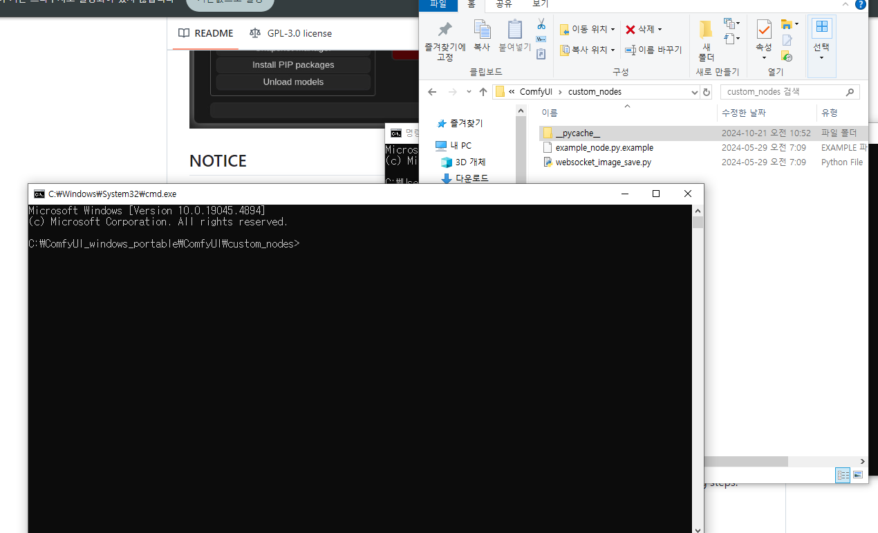Select the Home (홈) ribbon tab
878x533 pixels.
tap(471, 4)
